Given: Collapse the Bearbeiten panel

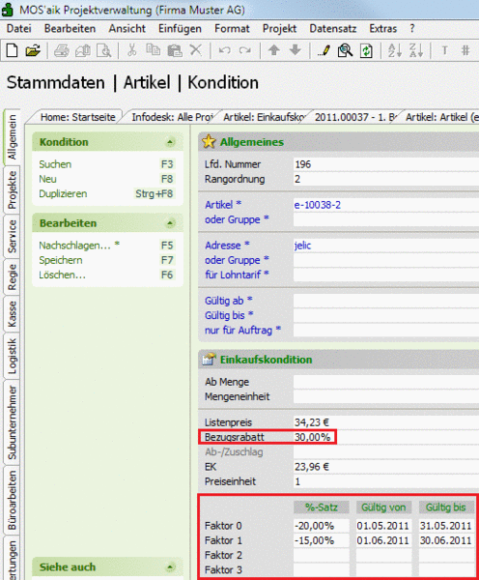Looking at the screenshot, I should (170, 223).
